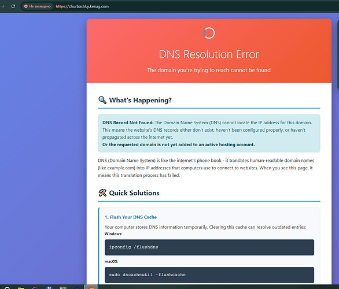The width and height of the screenshot is (339, 289).
Task: Click the 'DNS Resolution Error' title
Action: [x=209, y=54]
